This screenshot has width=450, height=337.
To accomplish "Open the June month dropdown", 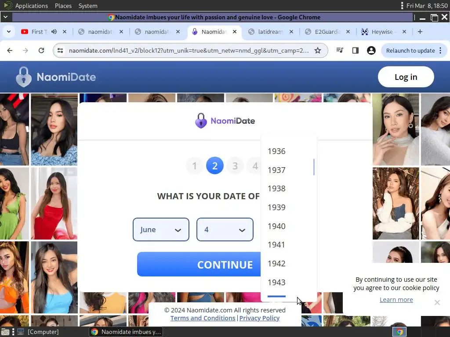I will (161, 229).
